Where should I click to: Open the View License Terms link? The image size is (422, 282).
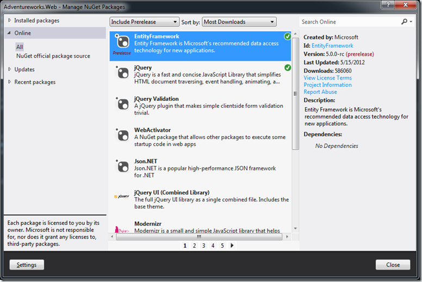[327, 78]
